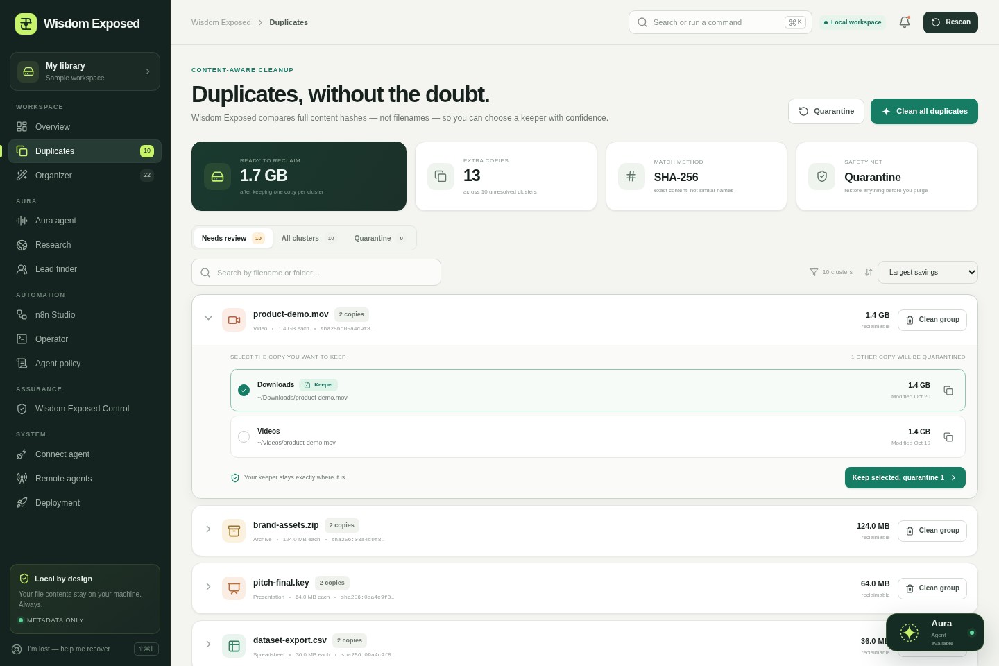Viewport: 999px width, 666px height.
Task: Click the product-demo.mov video file icon
Action: pos(234,320)
